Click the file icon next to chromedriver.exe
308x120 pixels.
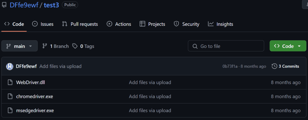click(10, 96)
